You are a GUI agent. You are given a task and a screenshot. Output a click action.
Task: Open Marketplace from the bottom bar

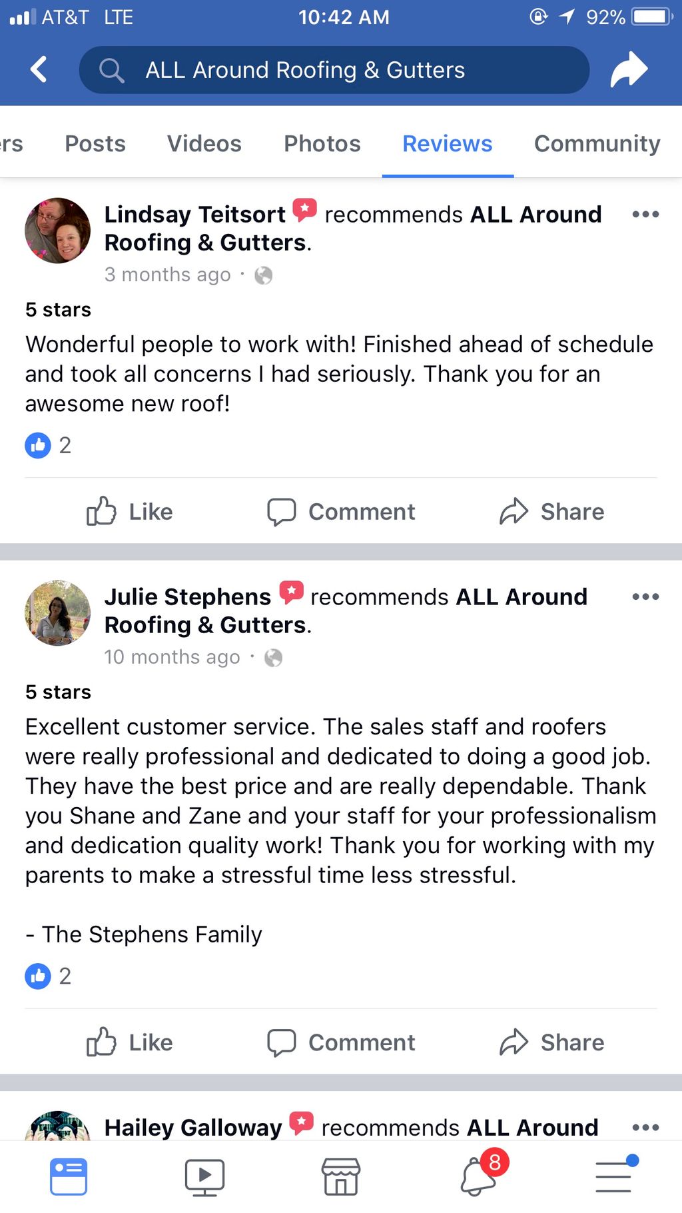[341, 1175]
